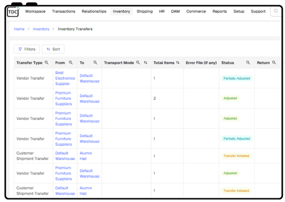This screenshot has height=202, width=285.
Task: Open the DAM menu
Action: tap(175, 12)
